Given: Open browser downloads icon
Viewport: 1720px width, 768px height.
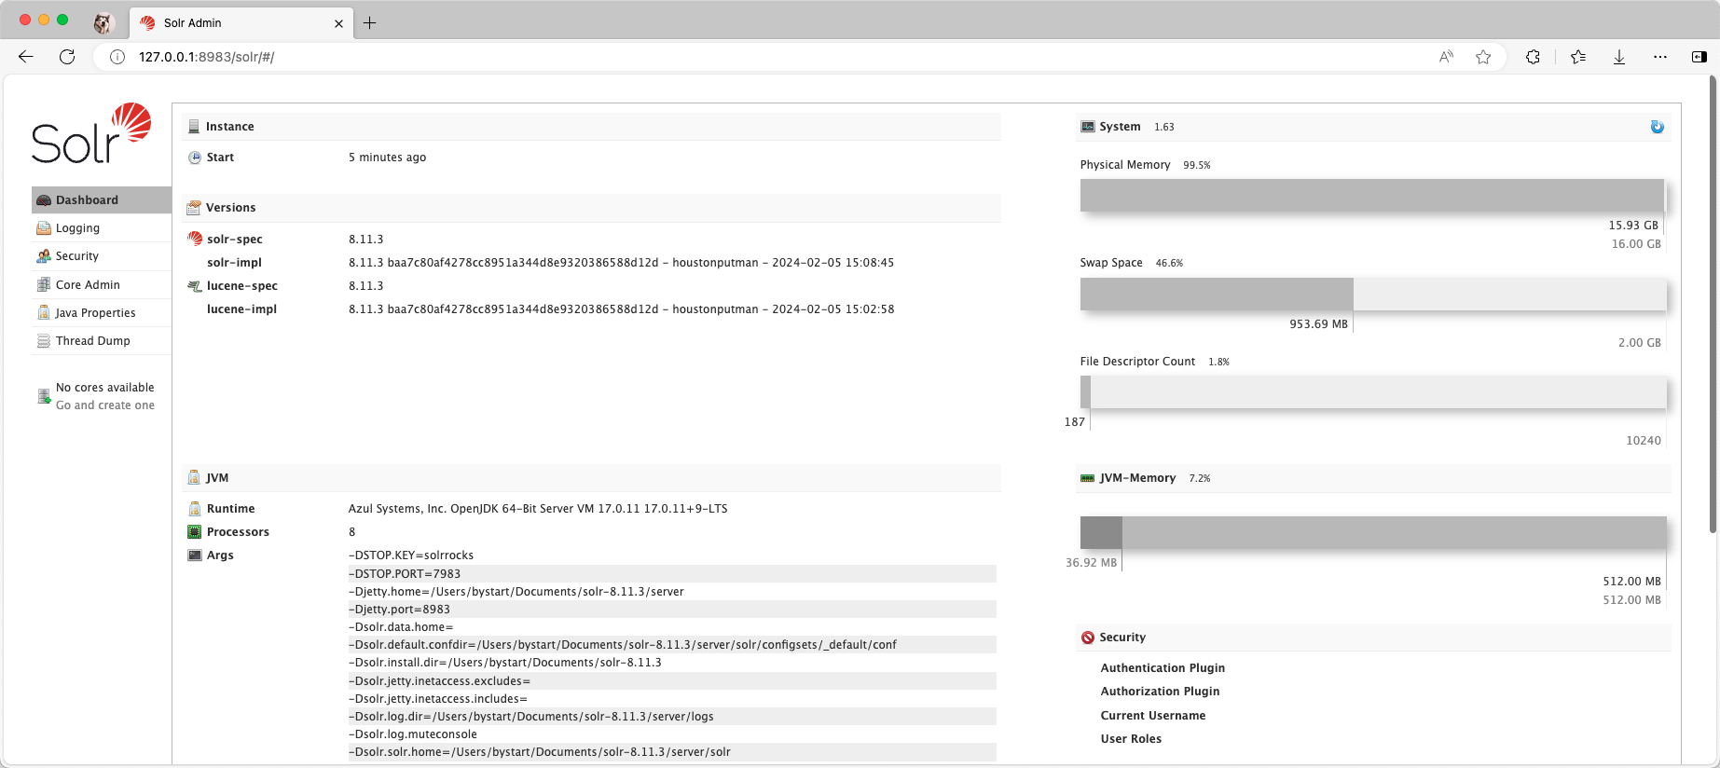Looking at the screenshot, I should [x=1619, y=57].
